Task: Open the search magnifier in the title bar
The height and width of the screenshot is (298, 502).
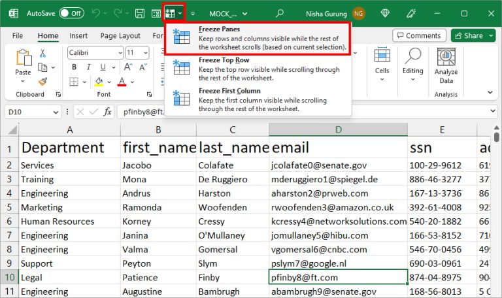Action: coord(280,13)
